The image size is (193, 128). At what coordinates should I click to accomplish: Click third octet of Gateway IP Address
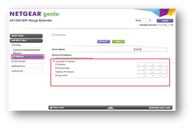tap(156, 72)
